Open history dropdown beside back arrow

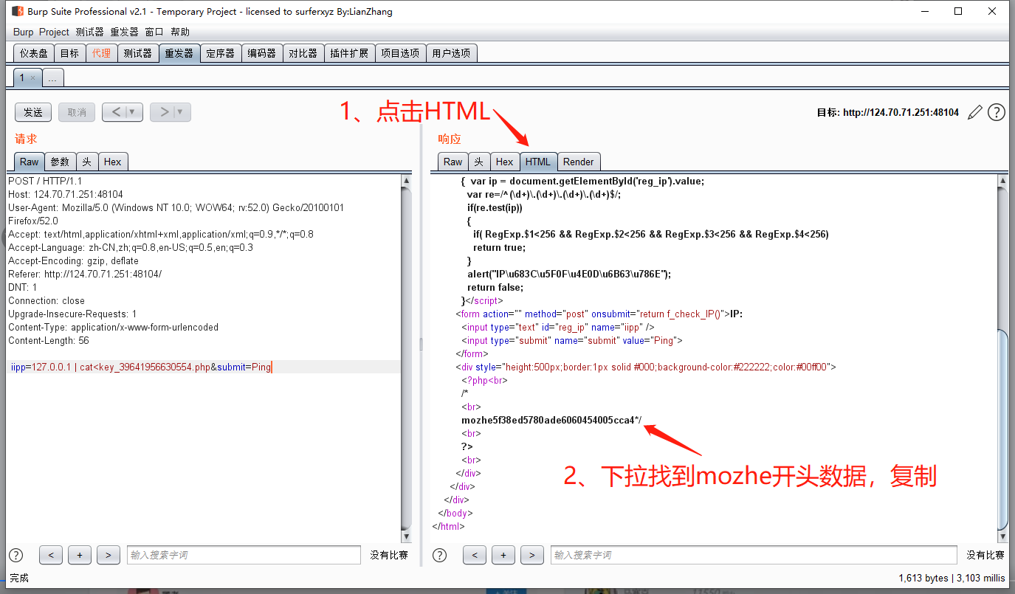133,112
